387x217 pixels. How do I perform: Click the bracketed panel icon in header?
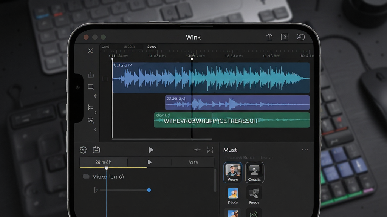point(285,37)
